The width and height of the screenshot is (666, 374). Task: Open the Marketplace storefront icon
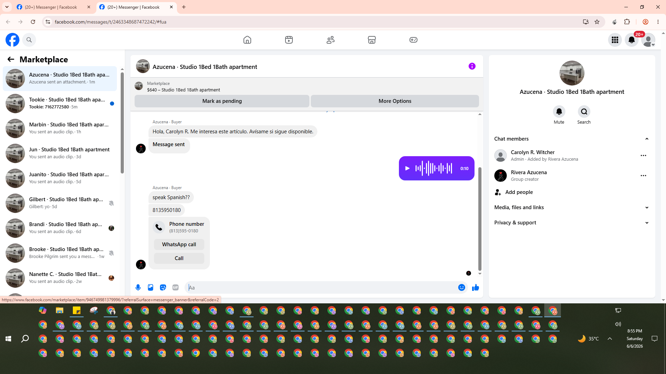coord(372,40)
